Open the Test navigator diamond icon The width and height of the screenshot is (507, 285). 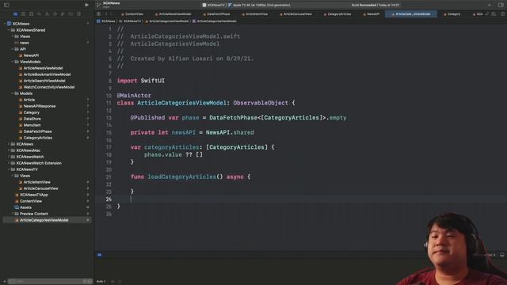pyautogui.click(x=55, y=14)
